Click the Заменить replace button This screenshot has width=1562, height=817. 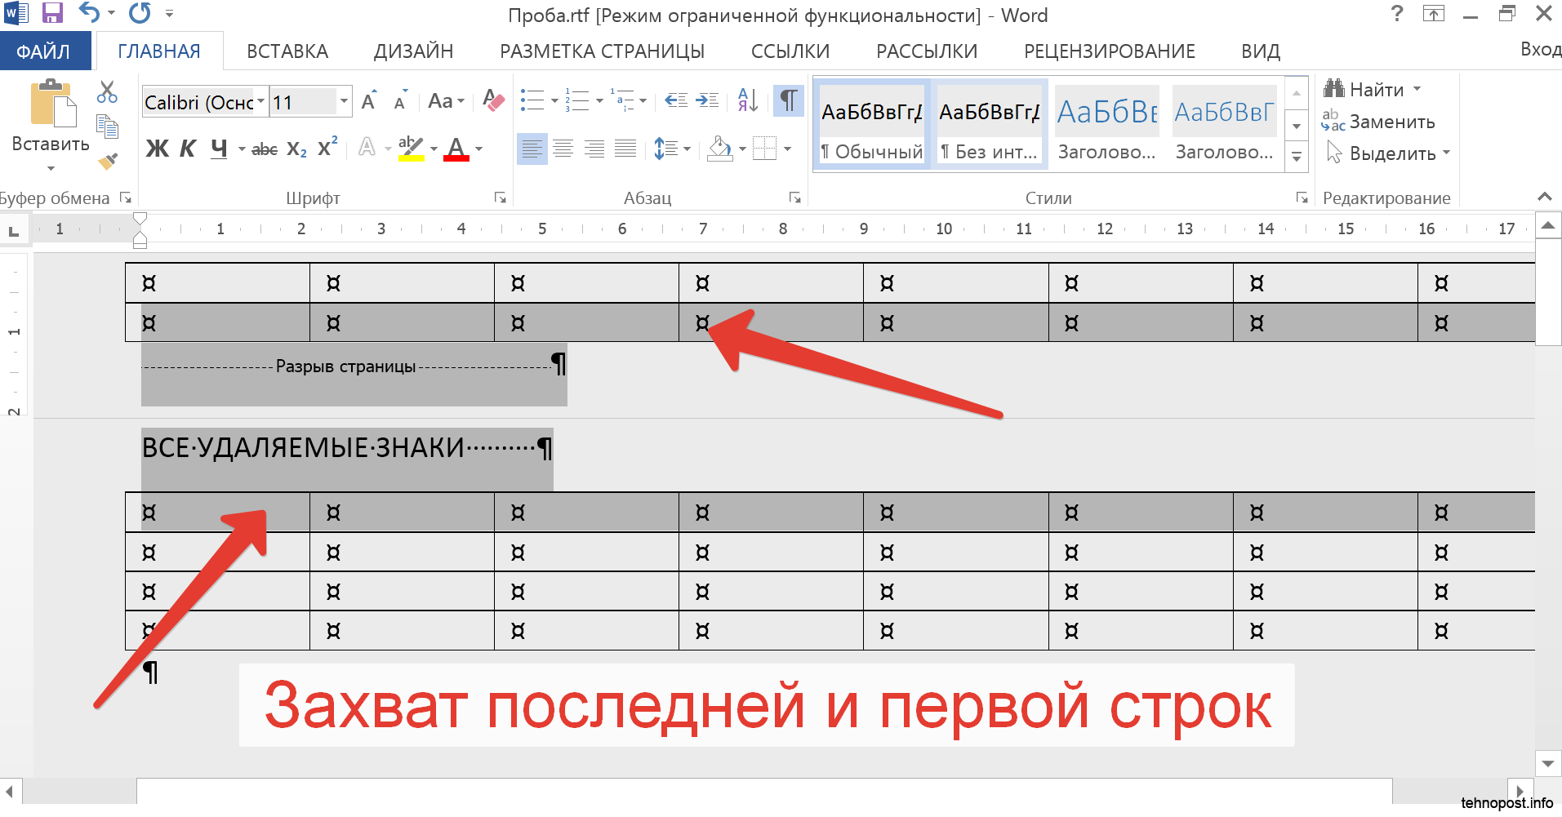(1378, 122)
